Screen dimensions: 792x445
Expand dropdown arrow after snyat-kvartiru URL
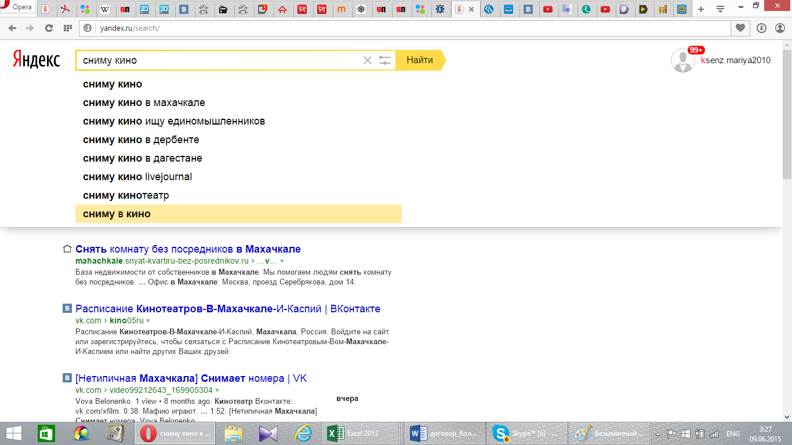[282, 262]
